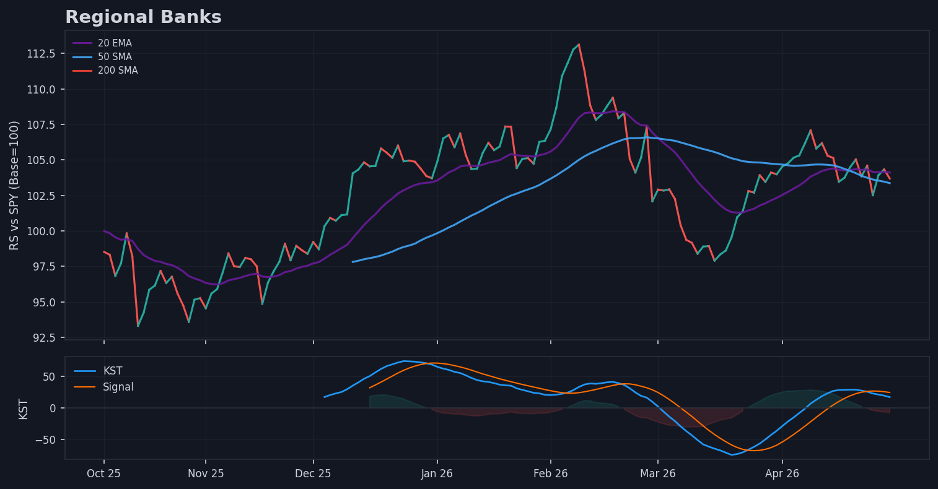The width and height of the screenshot is (938, 489).
Task: Click the 50 SMA legend color line
Action: [x=82, y=57]
